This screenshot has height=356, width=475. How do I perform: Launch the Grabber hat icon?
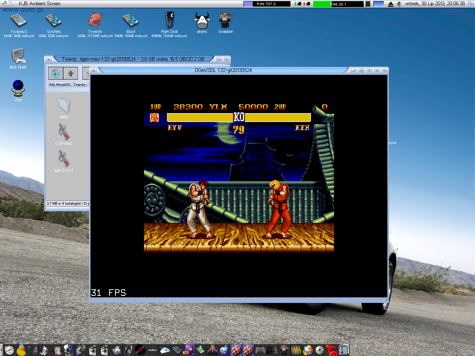pos(225,20)
